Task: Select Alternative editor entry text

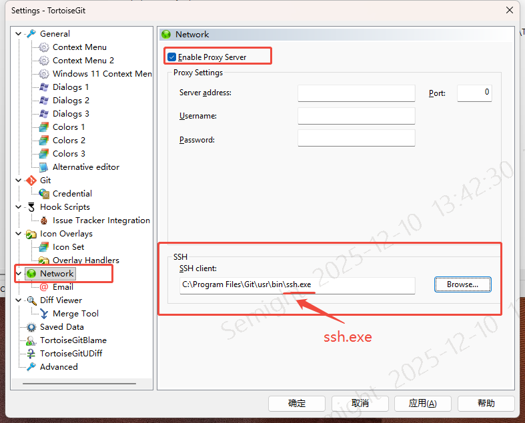Action: coord(86,167)
